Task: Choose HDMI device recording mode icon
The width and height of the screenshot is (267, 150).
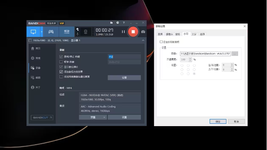Action: click(x=67, y=32)
